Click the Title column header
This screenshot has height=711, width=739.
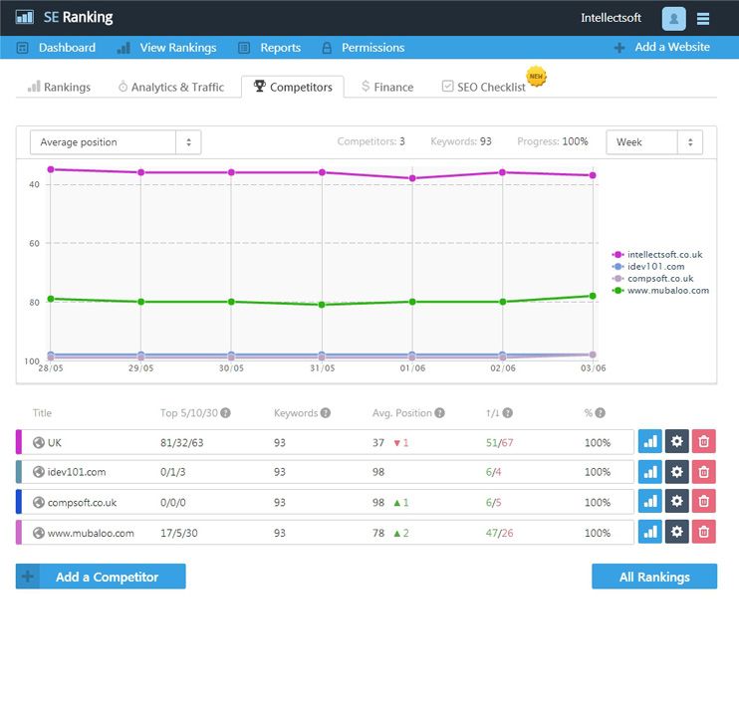point(42,412)
